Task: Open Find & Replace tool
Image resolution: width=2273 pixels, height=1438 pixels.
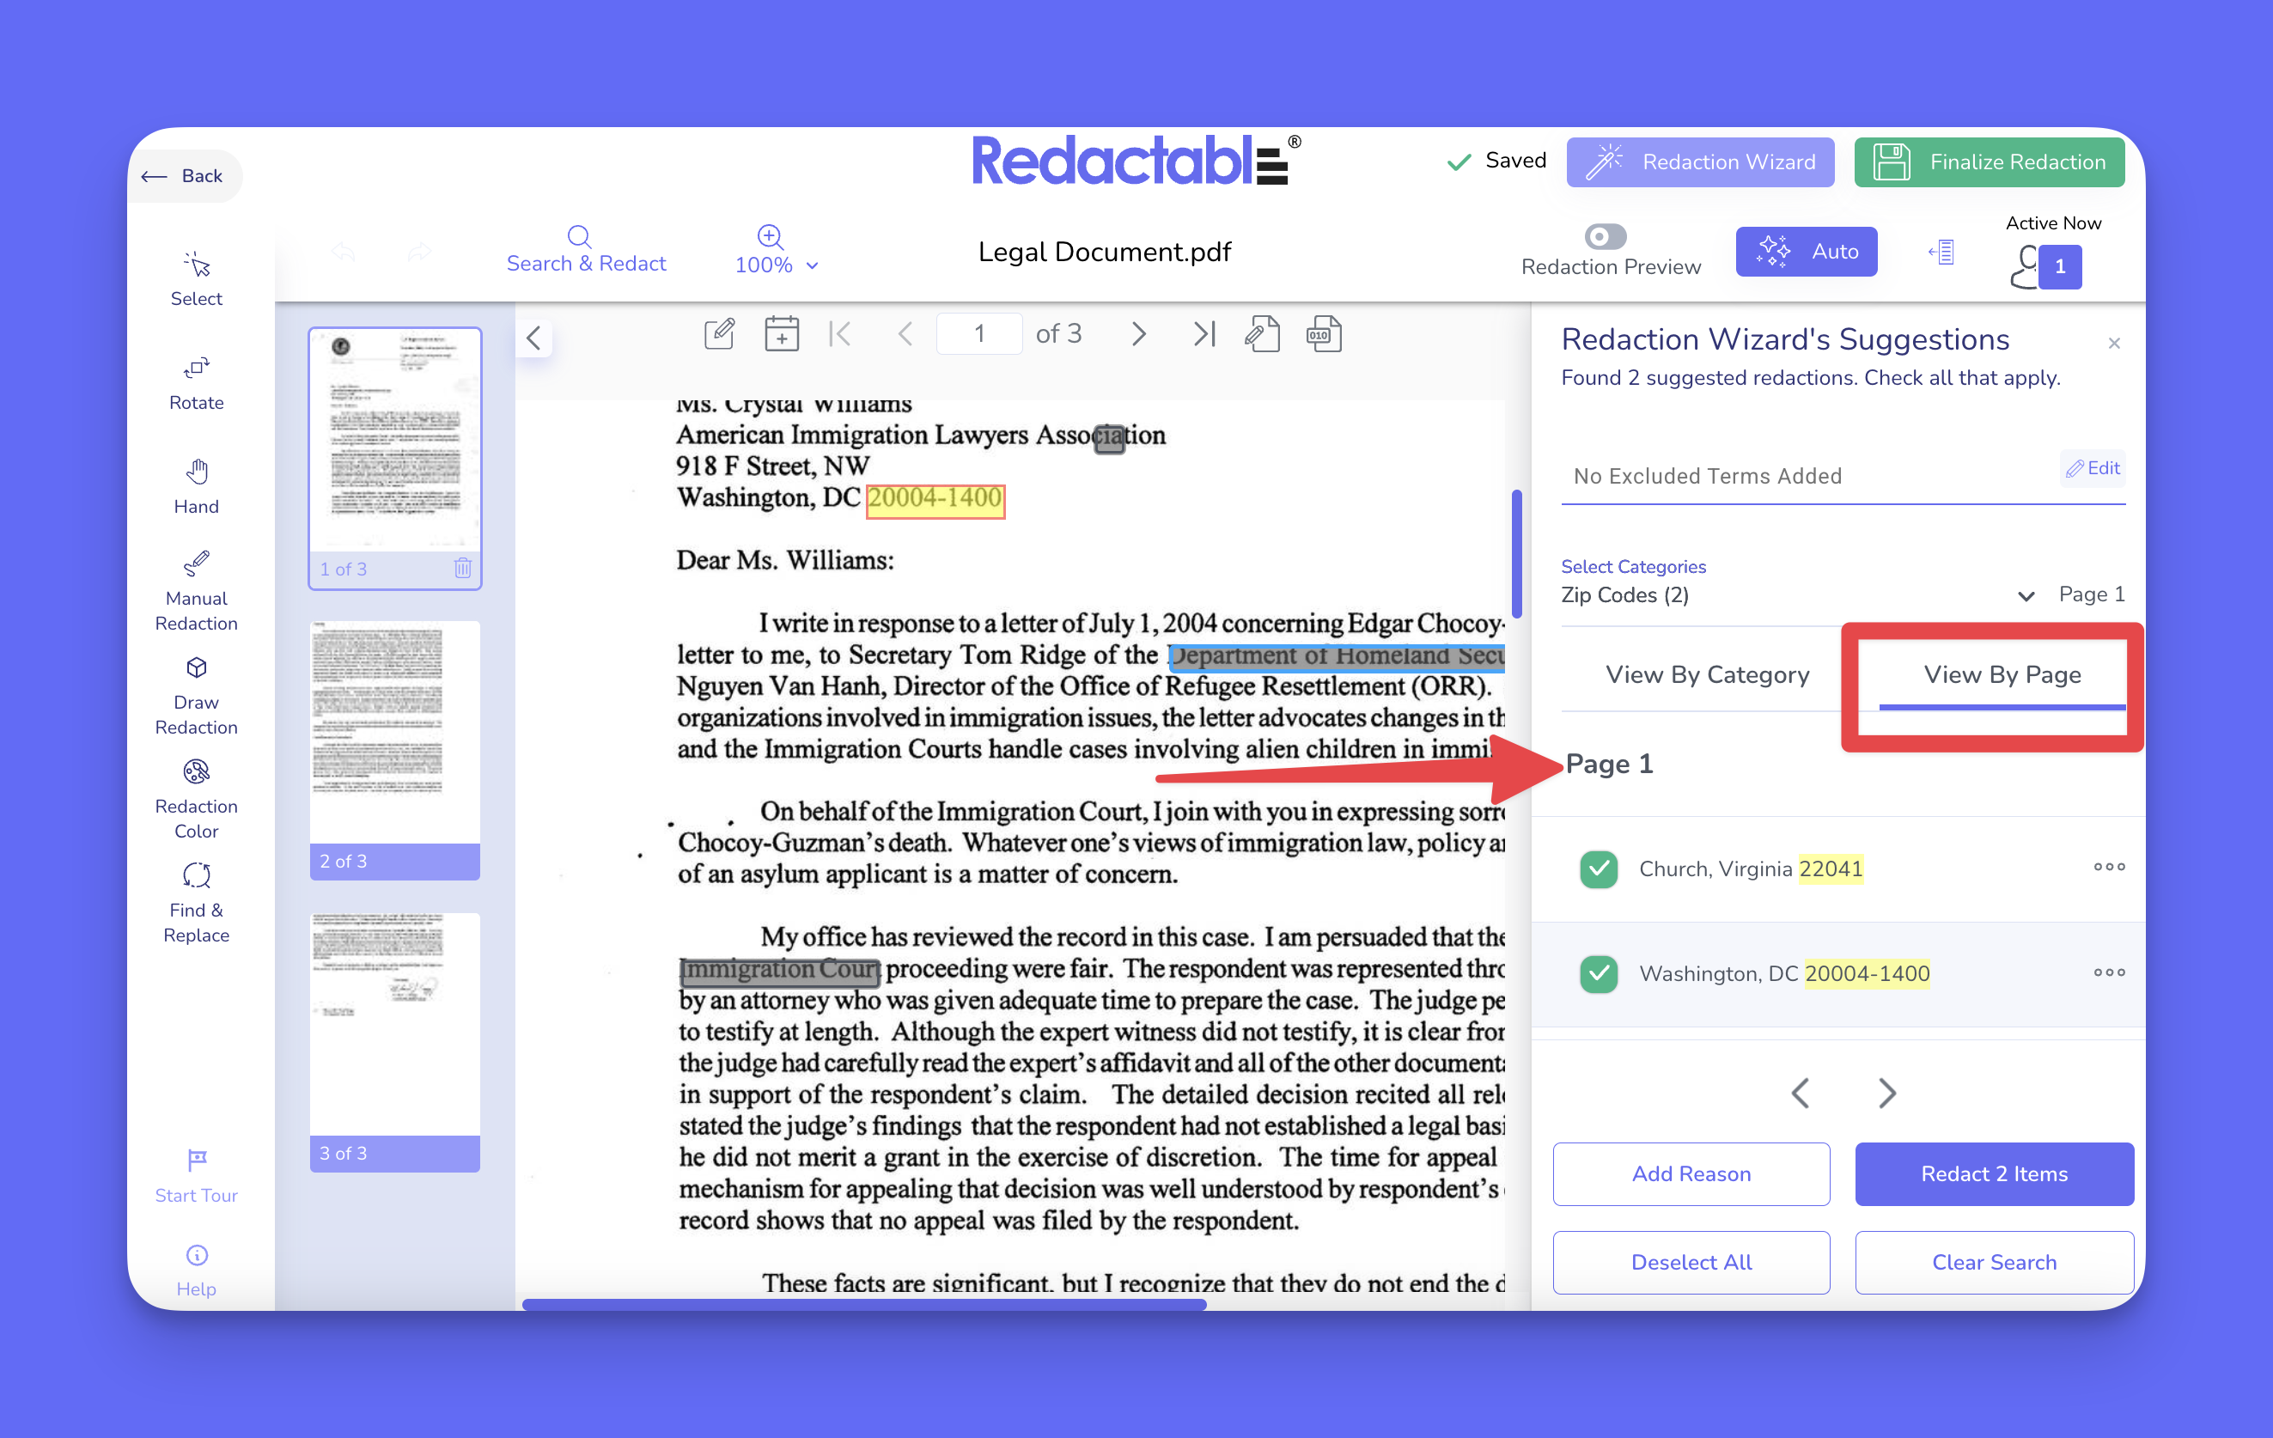Action: (x=197, y=876)
